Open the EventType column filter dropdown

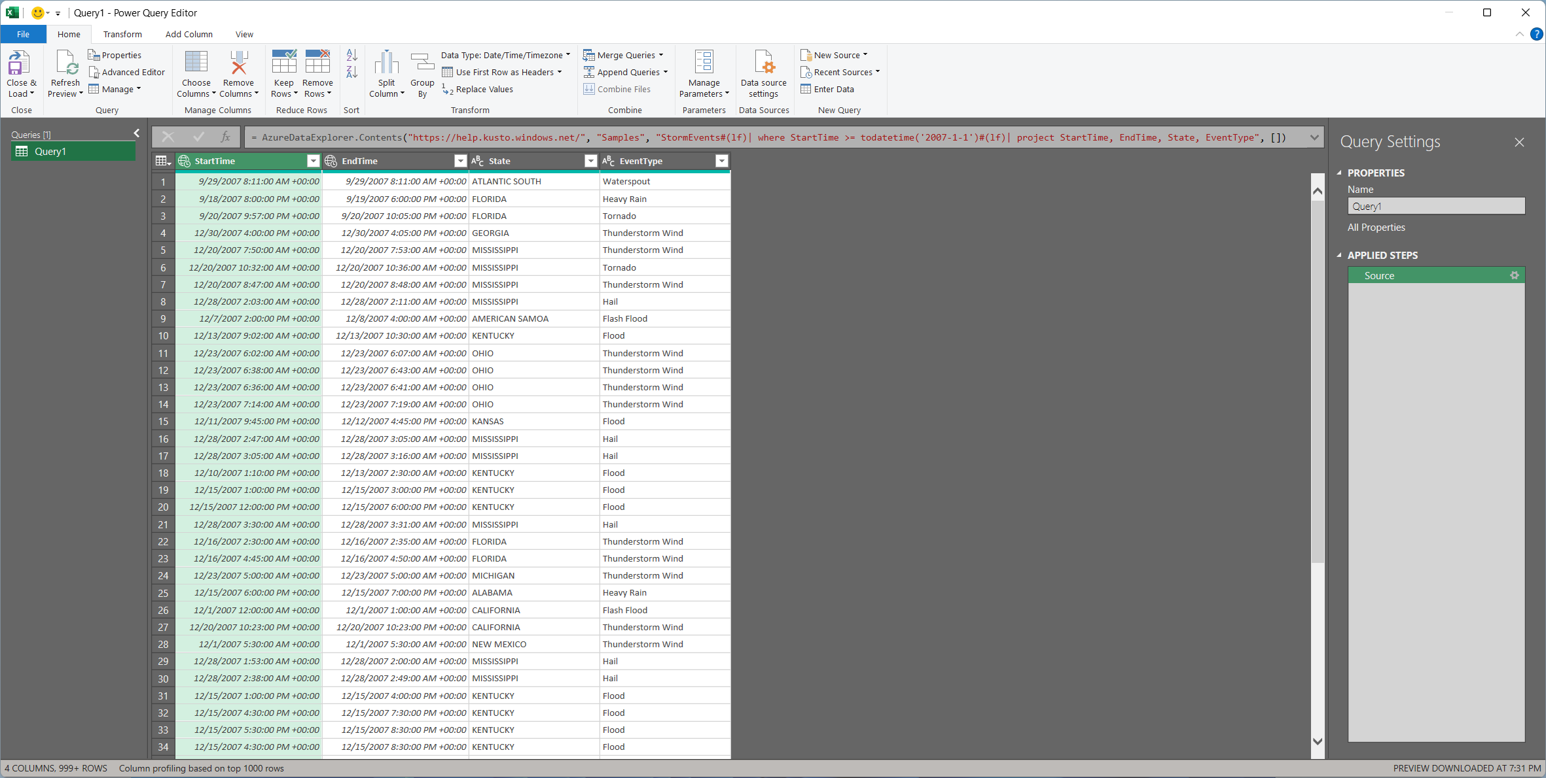[x=722, y=161]
